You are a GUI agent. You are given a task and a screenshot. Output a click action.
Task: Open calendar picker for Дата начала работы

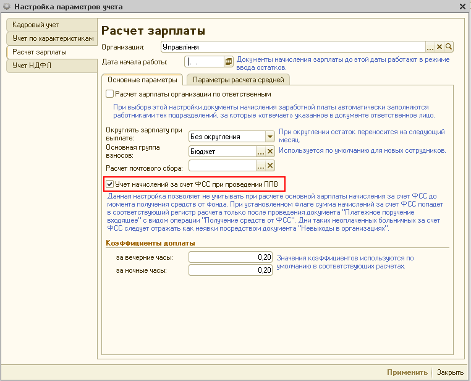(228, 61)
